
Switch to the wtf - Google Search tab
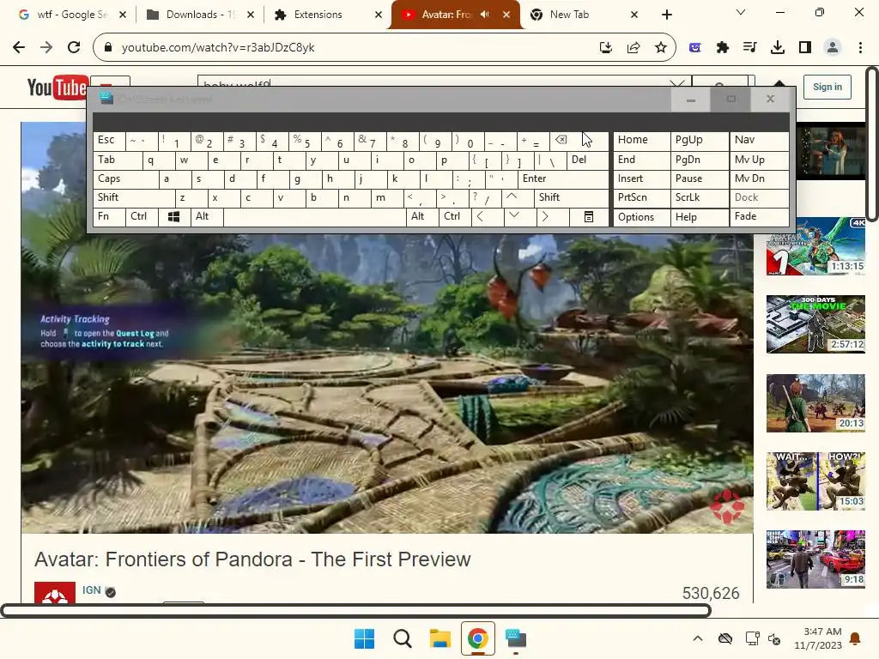[70, 15]
